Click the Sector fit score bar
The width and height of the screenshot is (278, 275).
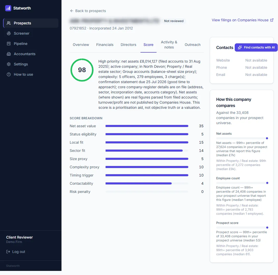147,151
